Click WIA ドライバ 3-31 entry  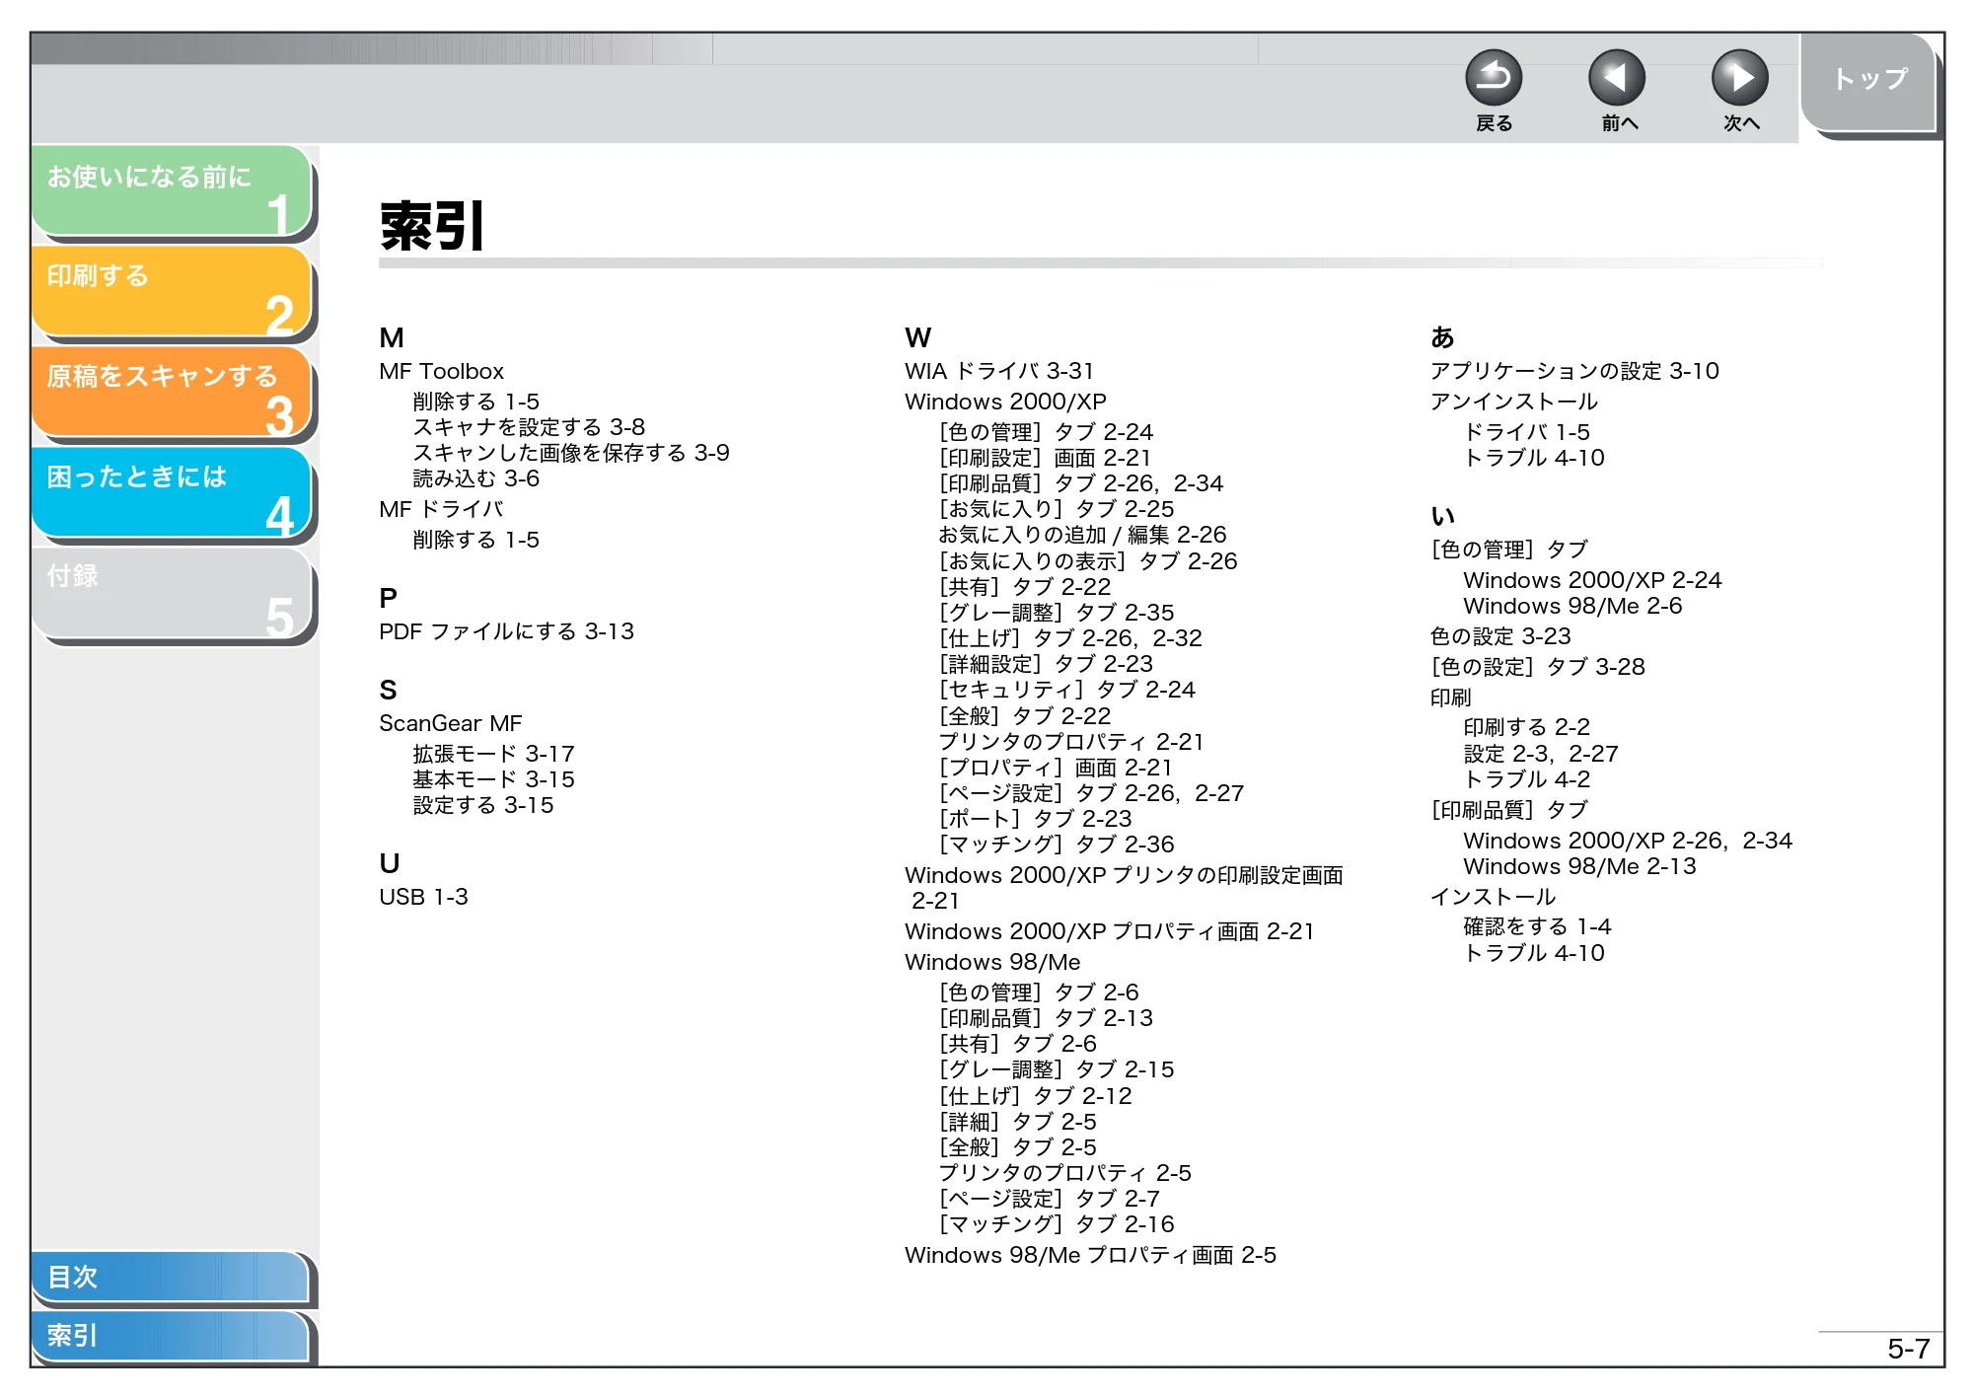click(999, 371)
